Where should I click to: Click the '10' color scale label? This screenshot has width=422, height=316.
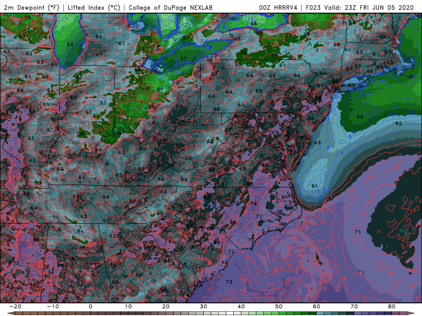(128, 307)
